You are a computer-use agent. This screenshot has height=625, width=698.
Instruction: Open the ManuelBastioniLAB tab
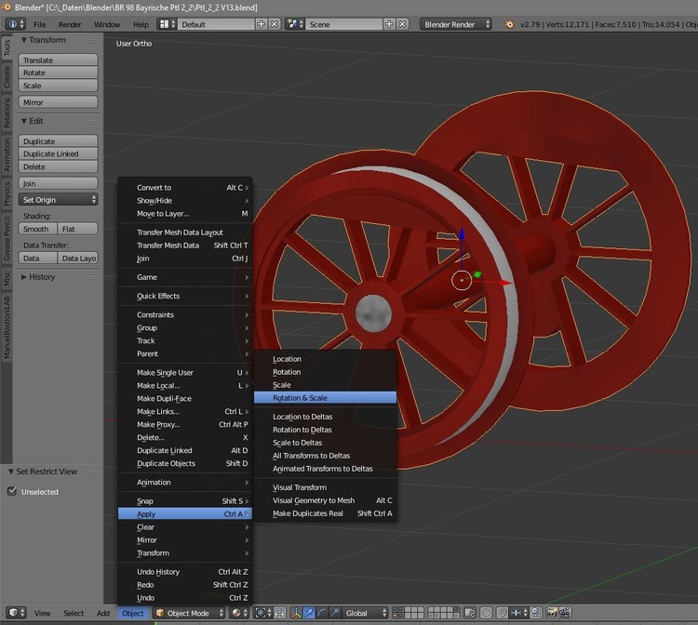point(7,327)
